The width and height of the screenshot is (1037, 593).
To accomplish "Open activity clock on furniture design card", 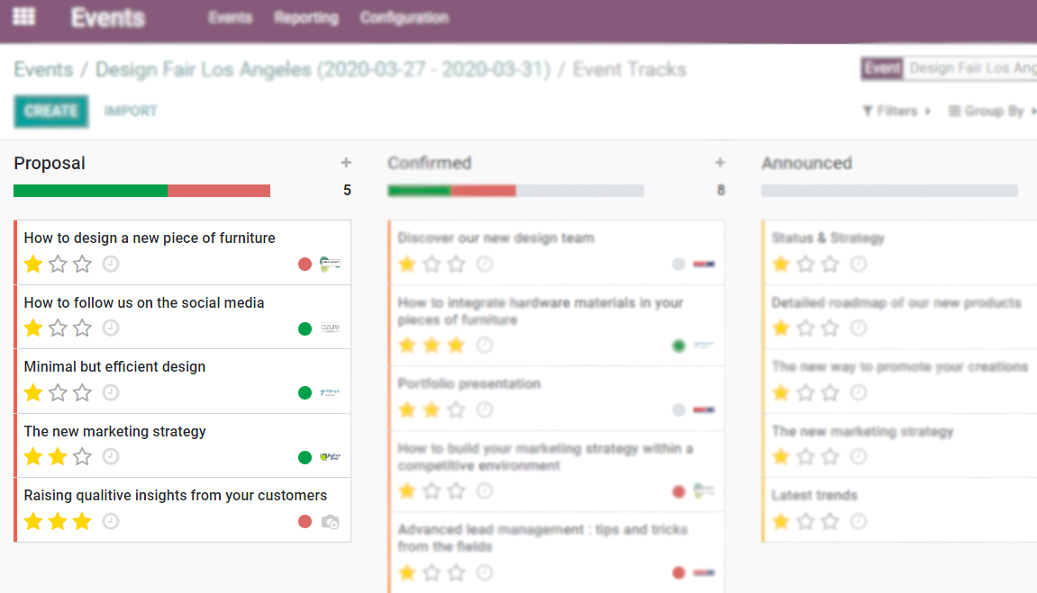I will point(111,265).
